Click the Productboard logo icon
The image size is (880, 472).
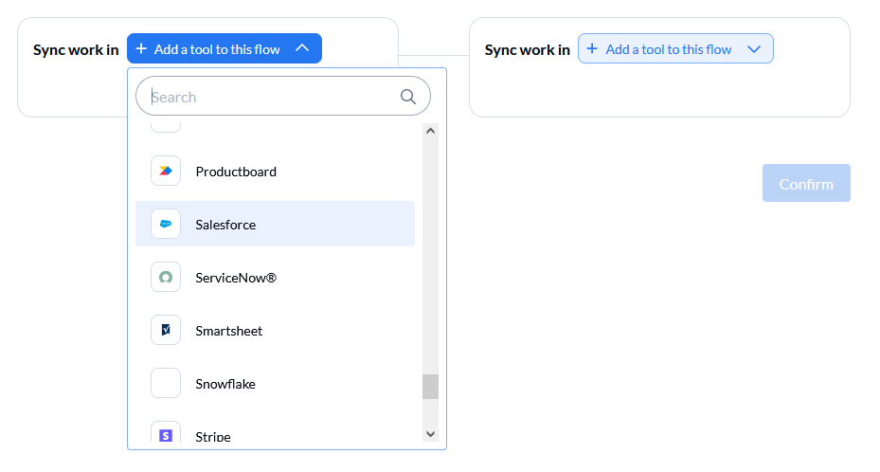click(x=166, y=171)
